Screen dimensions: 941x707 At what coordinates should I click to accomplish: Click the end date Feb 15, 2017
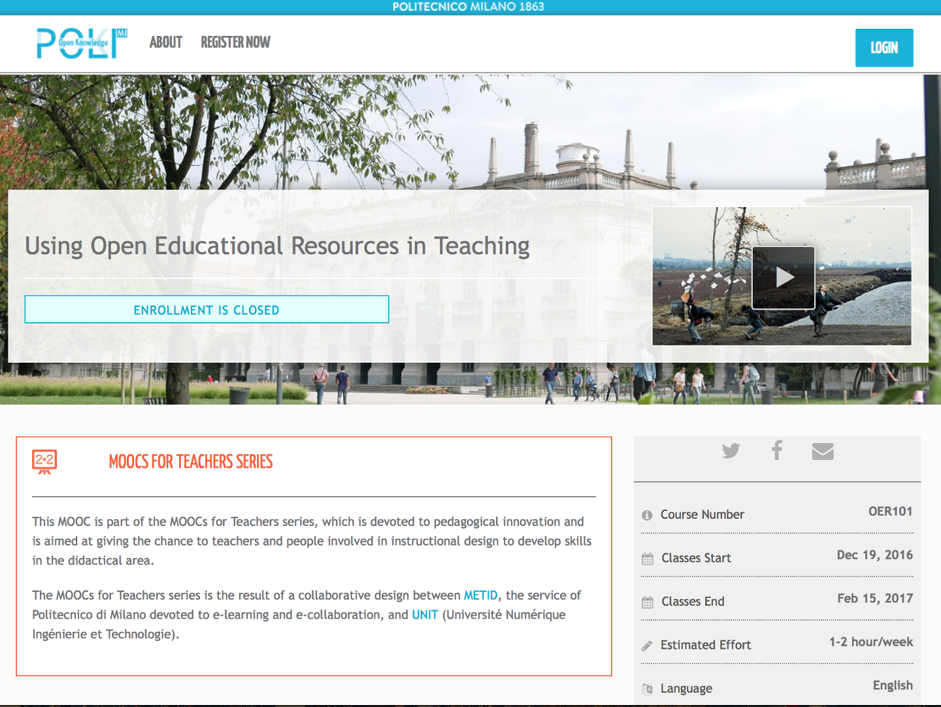tap(875, 599)
